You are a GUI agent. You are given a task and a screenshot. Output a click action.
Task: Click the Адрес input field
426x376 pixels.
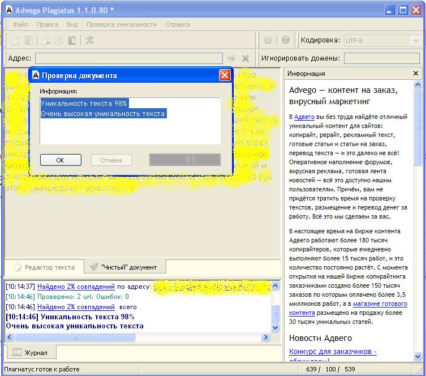(129, 58)
